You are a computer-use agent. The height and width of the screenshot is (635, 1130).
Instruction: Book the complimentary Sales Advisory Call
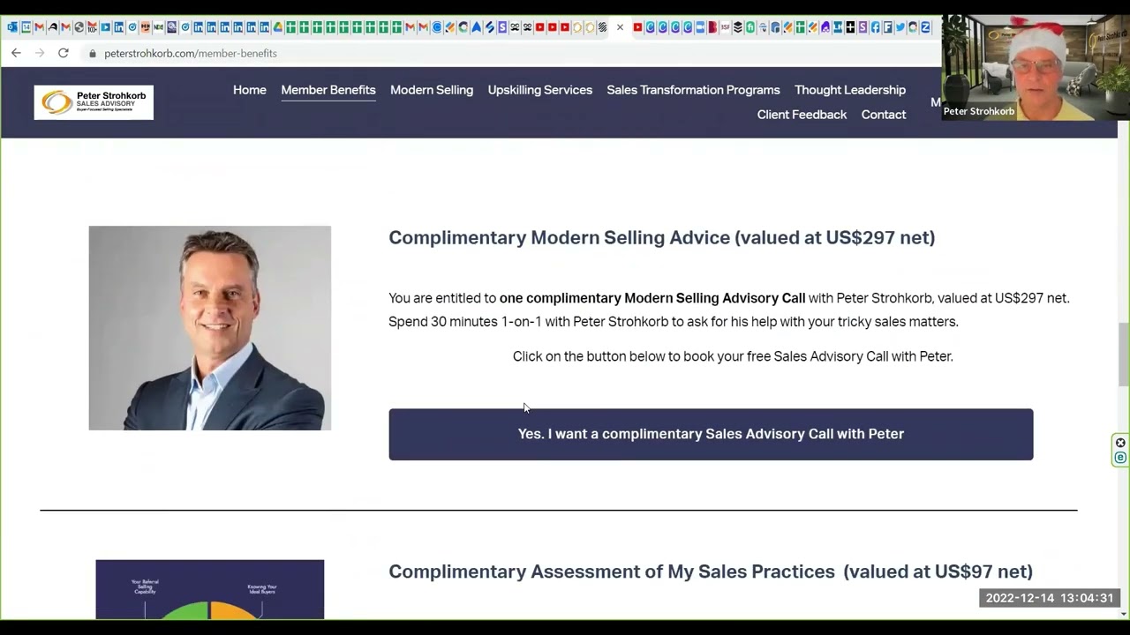click(711, 434)
